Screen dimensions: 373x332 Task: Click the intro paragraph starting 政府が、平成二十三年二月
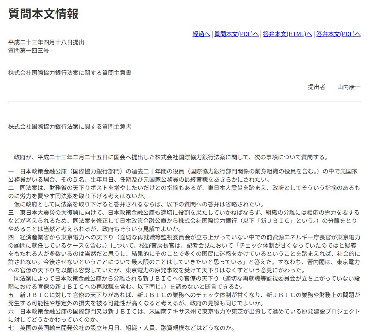click(x=171, y=157)
